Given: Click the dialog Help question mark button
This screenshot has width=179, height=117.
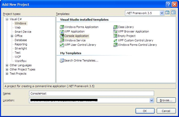Looking at the screenshot, I should point(168,5).
